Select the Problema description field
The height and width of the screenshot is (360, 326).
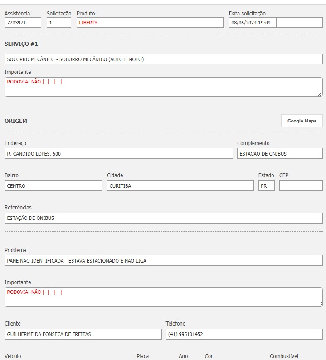pyautogui.click(x=163, y=261)
